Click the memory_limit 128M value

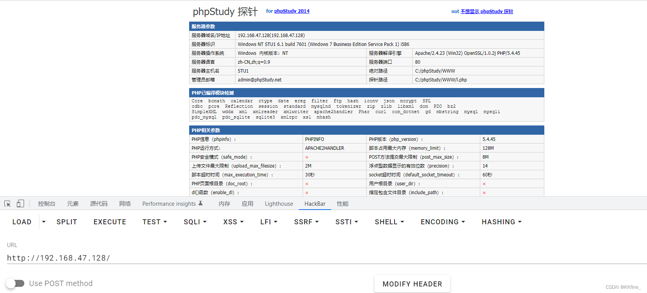coord(488,148)
